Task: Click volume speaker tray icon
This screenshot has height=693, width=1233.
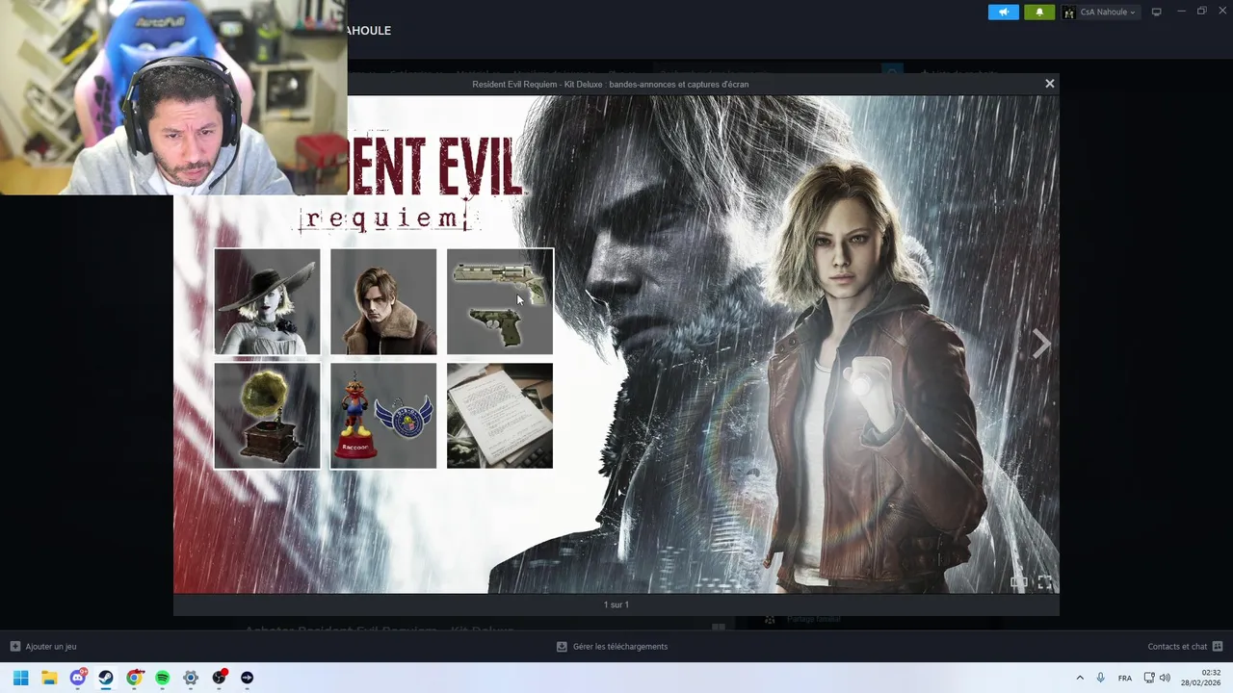Action: (1165, 678)
